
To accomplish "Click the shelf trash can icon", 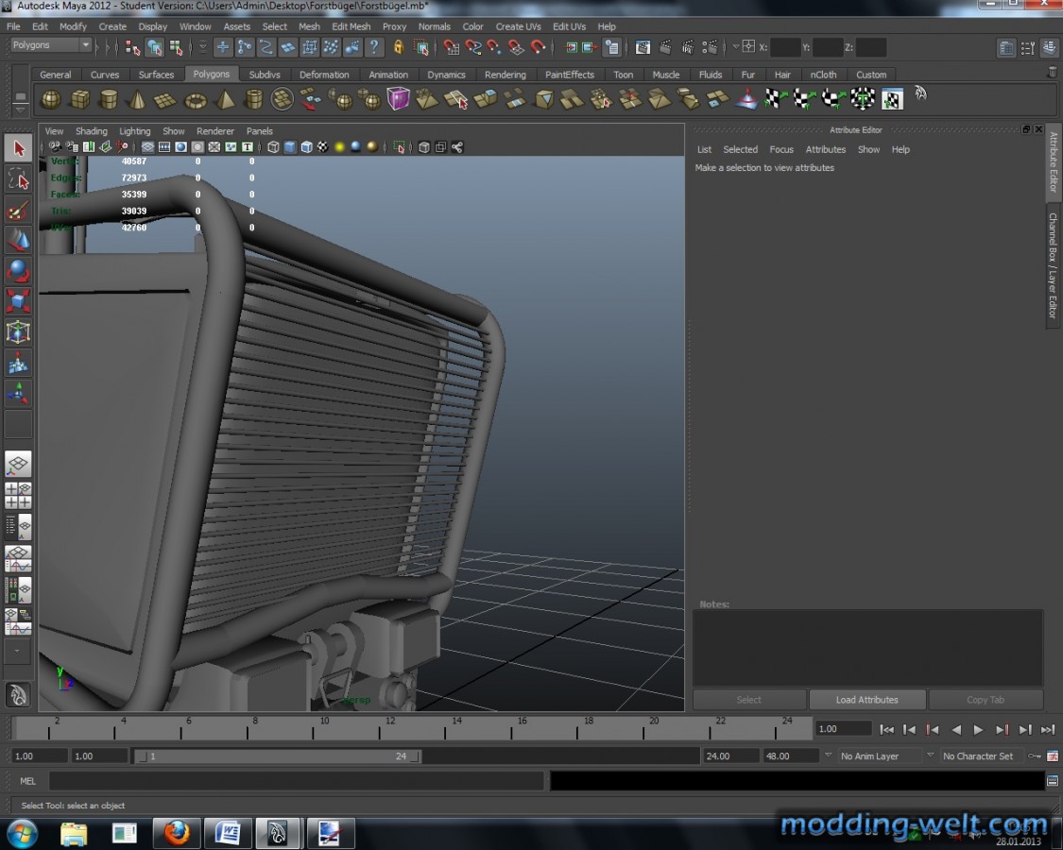I will [x=1052, y=72].
